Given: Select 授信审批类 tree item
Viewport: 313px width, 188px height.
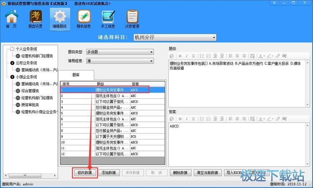Looking at the screenshot, I should click(30, 105).
